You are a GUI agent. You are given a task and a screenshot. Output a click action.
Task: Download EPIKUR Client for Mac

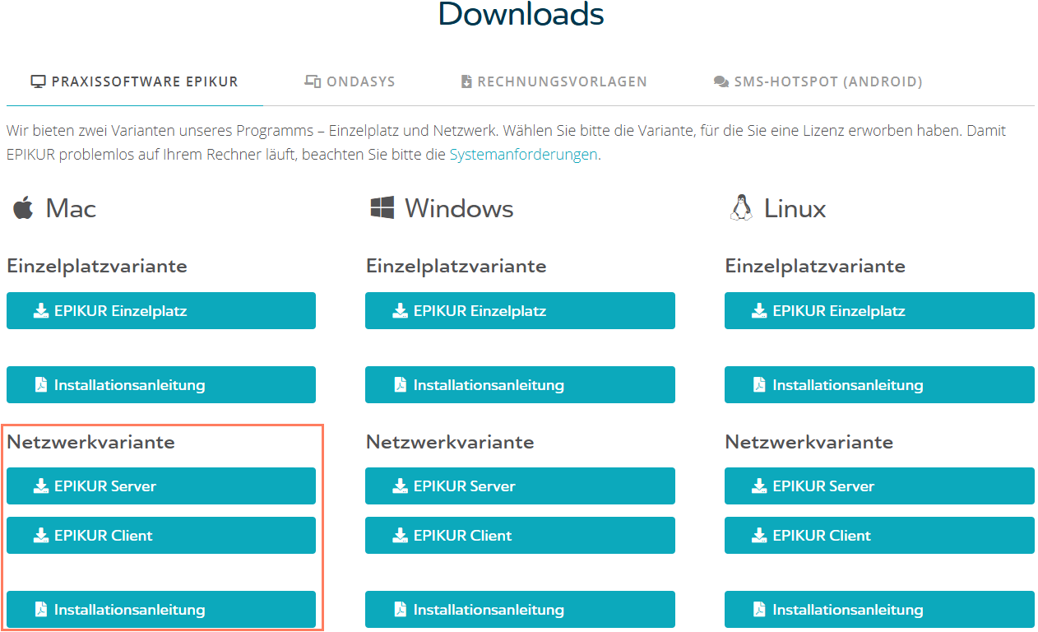[161, 536]
